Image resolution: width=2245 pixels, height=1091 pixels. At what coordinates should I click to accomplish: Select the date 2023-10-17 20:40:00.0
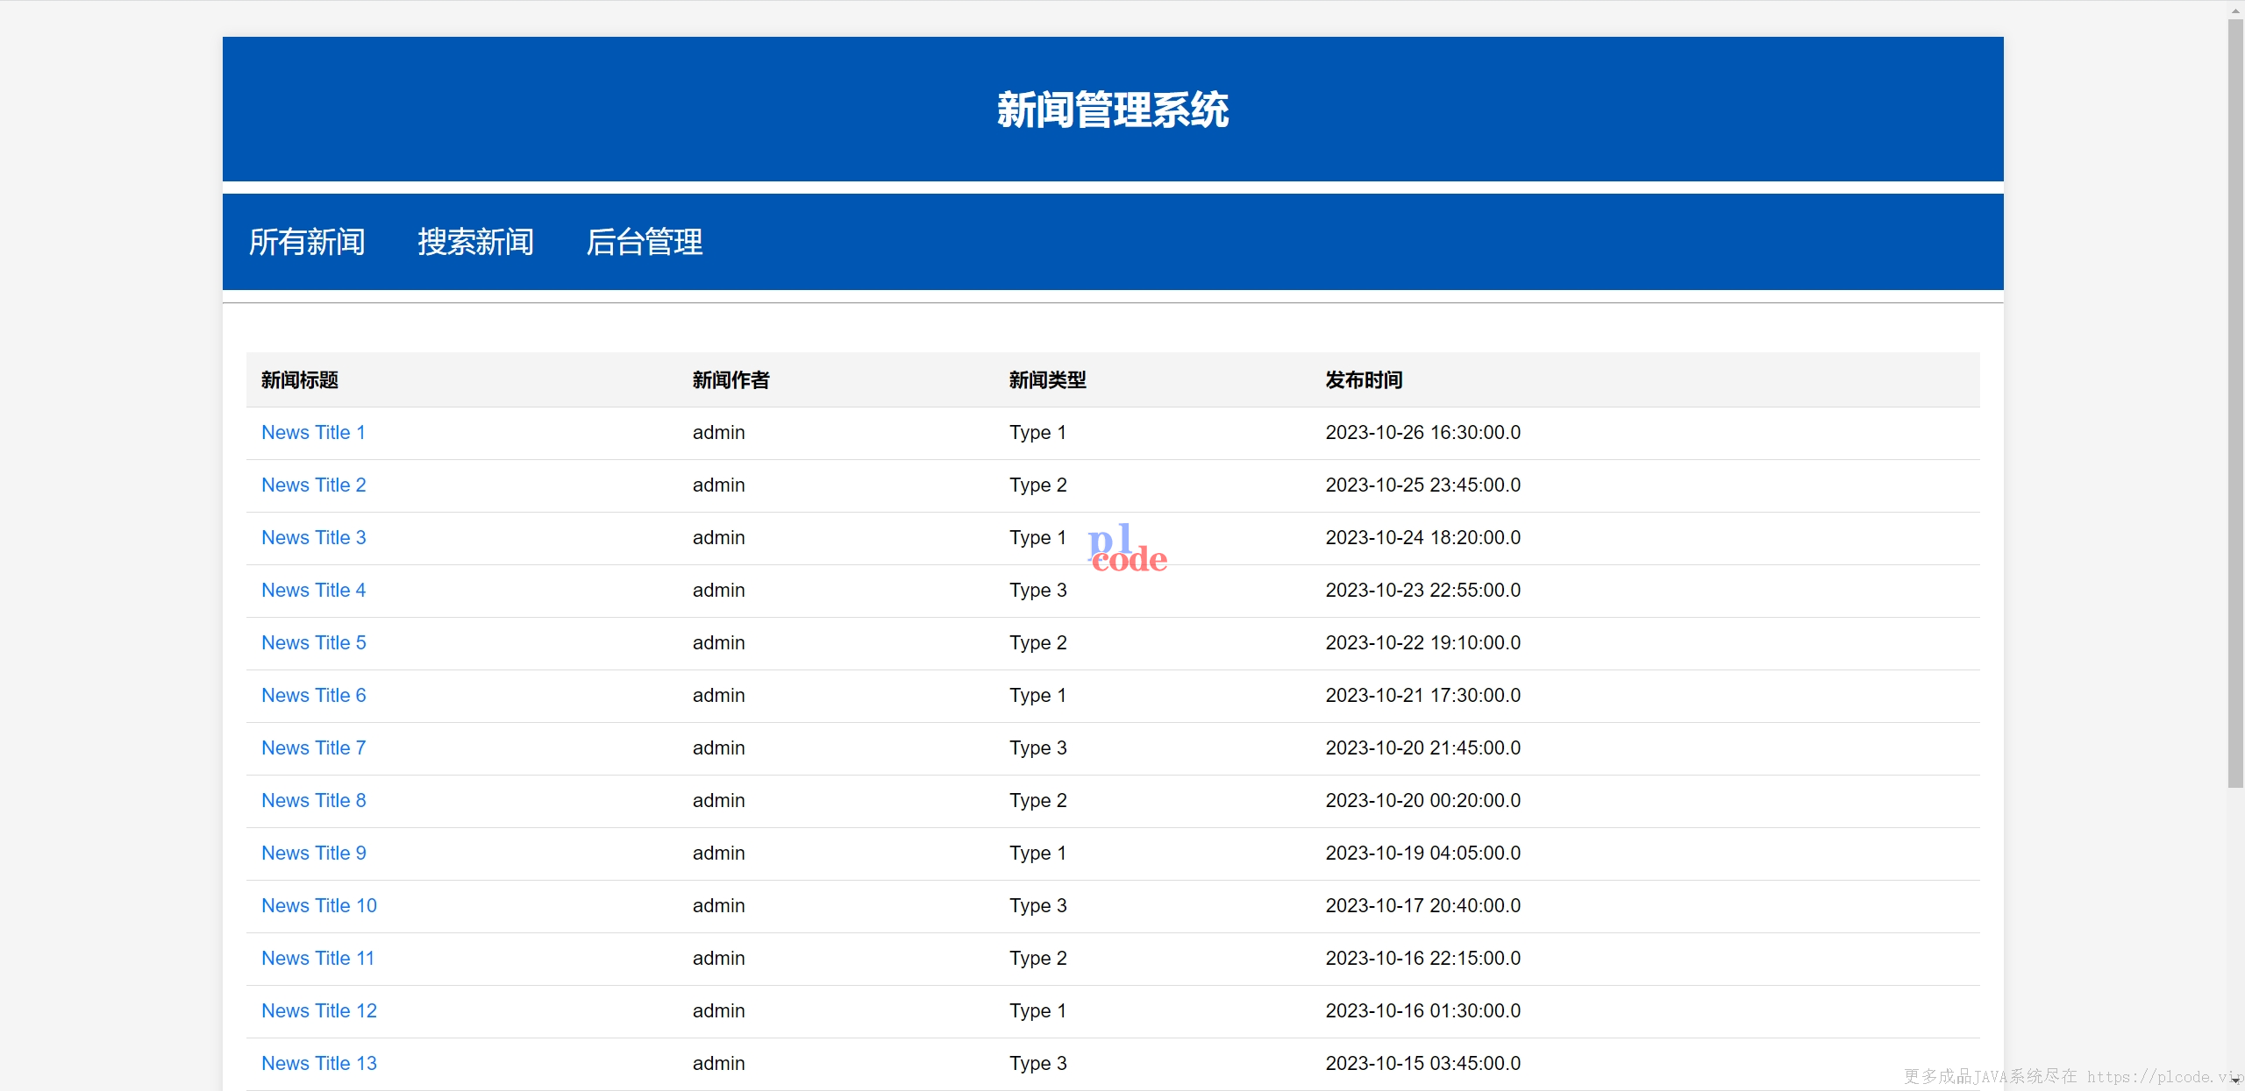click(x=1423, y=906)
